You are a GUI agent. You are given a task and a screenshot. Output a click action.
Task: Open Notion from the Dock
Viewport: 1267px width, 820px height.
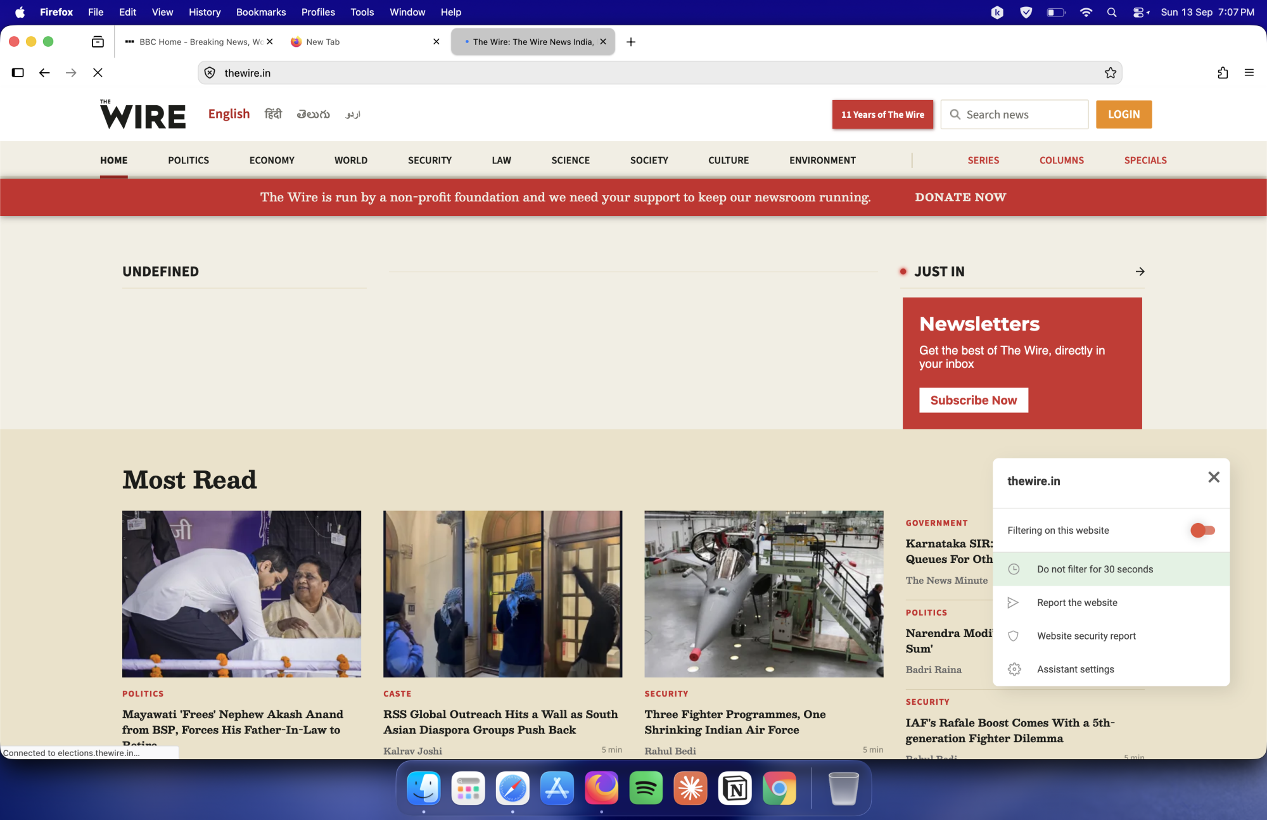click(x=735, y=788)
